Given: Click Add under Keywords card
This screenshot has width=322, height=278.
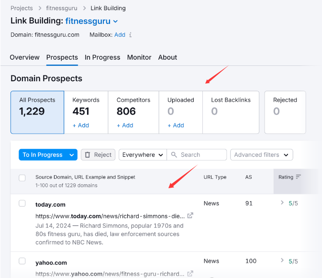Looking at the screenshot, I should [80, 125].
